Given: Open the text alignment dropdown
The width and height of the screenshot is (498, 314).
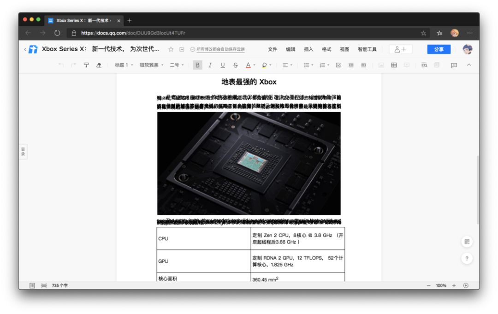Looking at the screenshot, I should point(287,65).
